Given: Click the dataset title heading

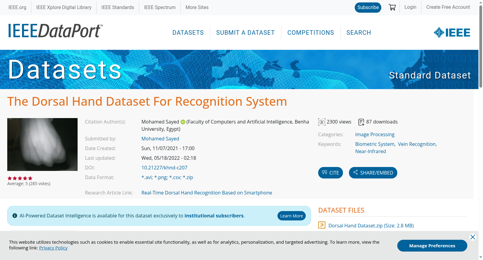Looking at the screenshot, I should (147, 101).
